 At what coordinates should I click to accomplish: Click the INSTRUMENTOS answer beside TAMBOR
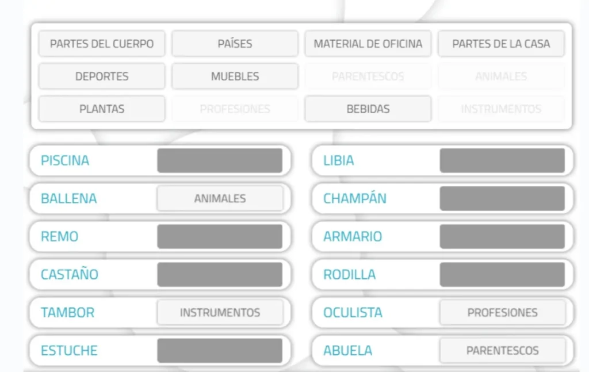220,312
